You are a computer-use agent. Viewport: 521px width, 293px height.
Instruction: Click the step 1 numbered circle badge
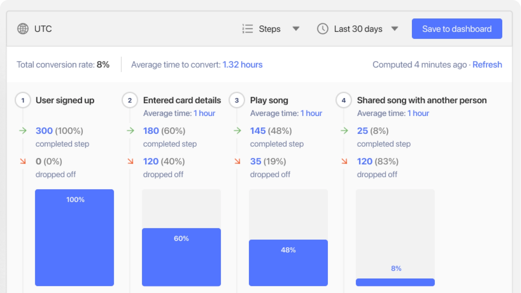click(23, 100)
